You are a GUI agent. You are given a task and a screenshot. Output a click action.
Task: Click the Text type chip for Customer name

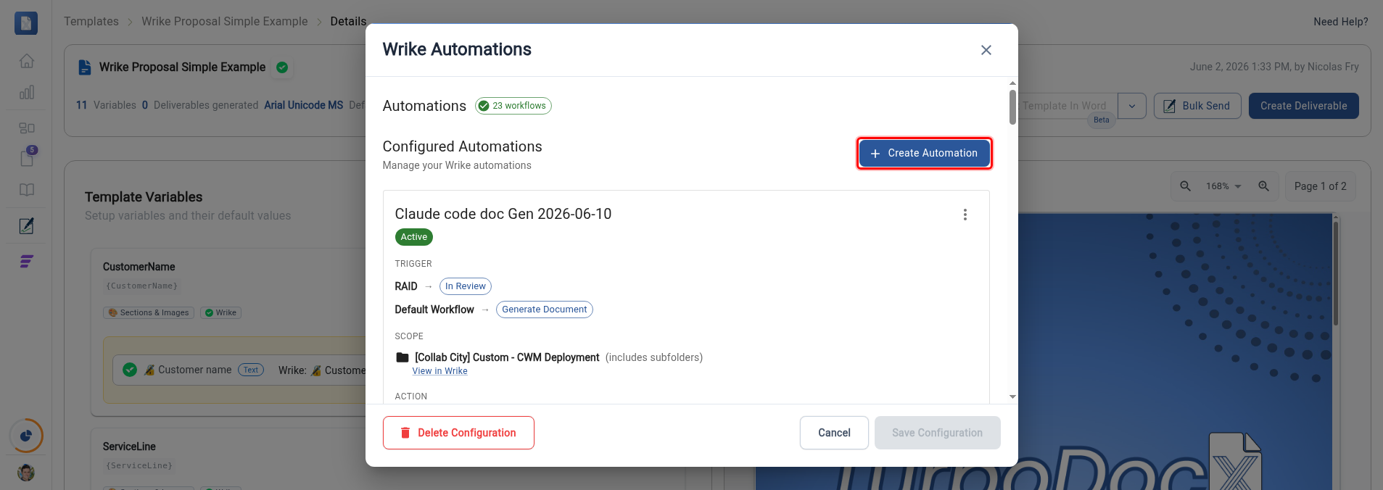251,370
